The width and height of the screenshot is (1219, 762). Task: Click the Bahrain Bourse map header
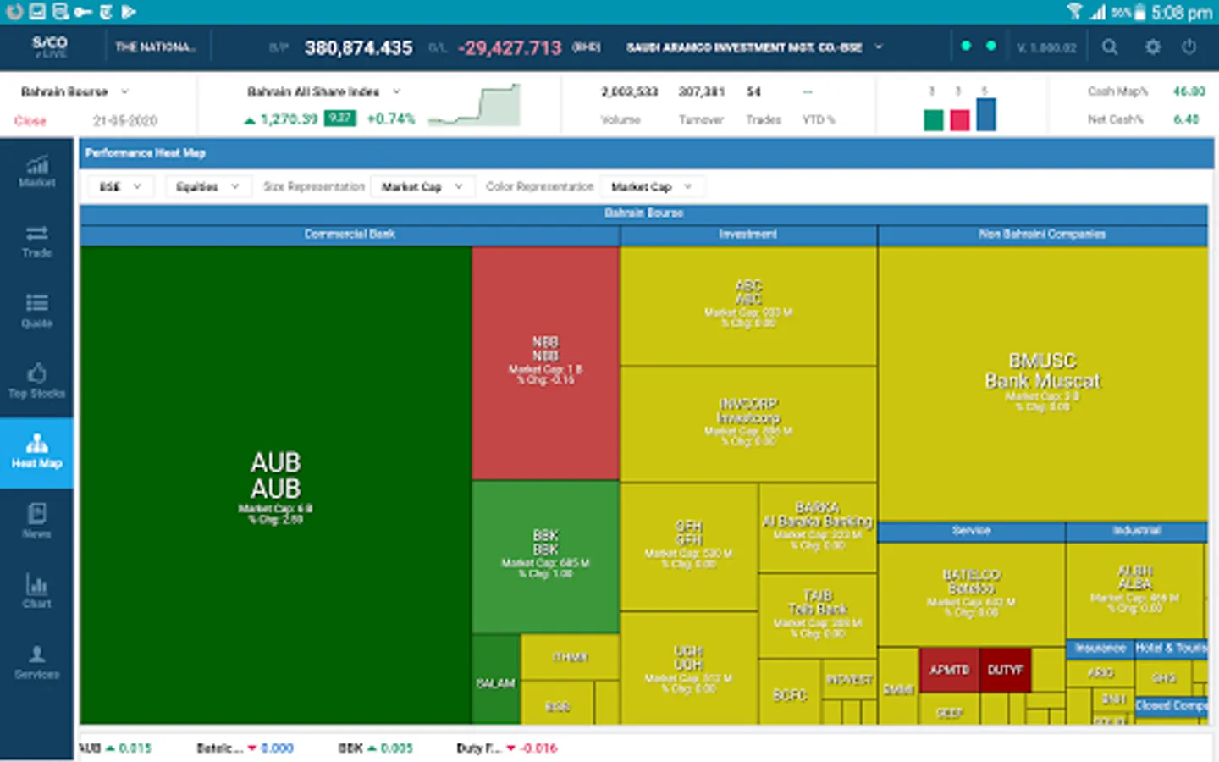pyautogui.click(x=644, y=213)
